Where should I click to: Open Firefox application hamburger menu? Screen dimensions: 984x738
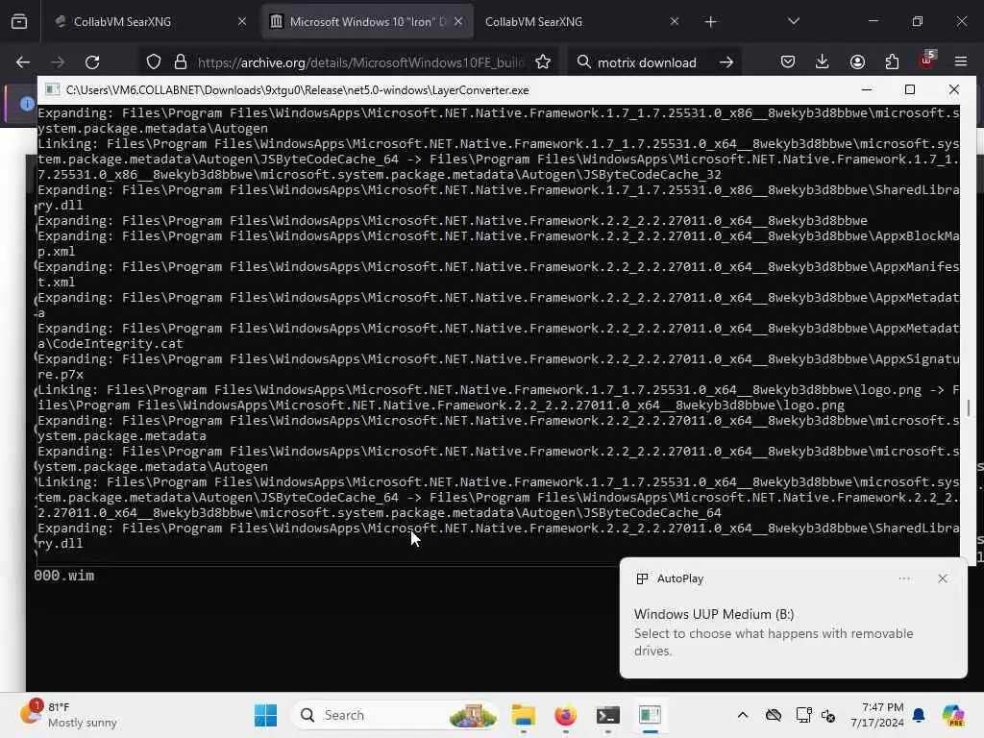961,62
